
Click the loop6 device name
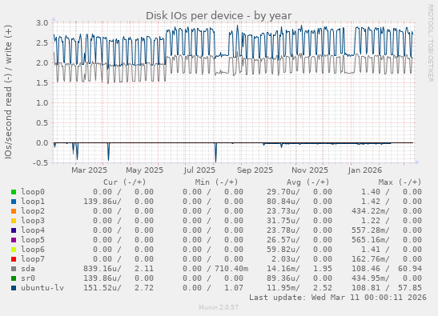coord(33,250)
